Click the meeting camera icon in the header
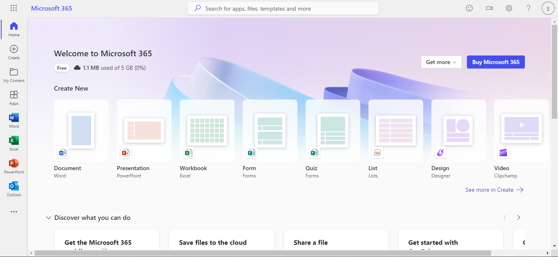The width and height of the screenshot is (558, 257). (x=489, y=8)
